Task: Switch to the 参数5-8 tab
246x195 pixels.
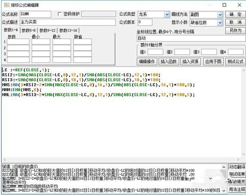Action: (29, 31)
